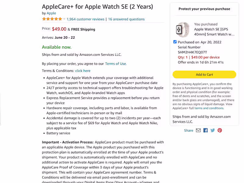Share on Facebook using its icon
Viewport: 244px width, 183px height.
pos(206,130)
